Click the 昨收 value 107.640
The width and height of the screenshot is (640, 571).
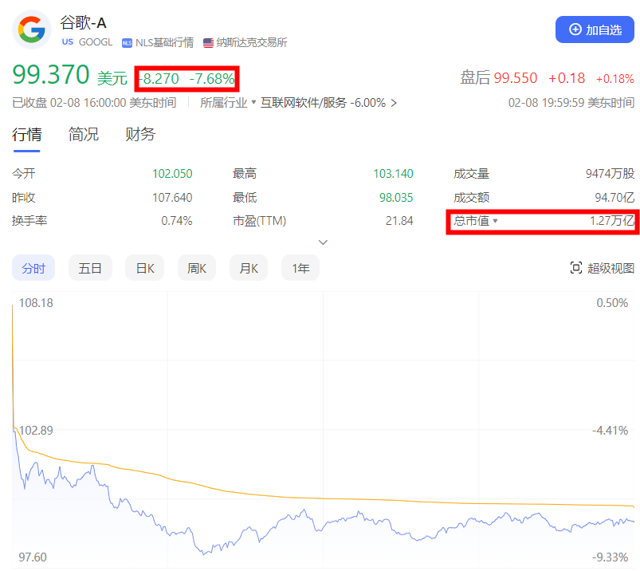(172, 198)
